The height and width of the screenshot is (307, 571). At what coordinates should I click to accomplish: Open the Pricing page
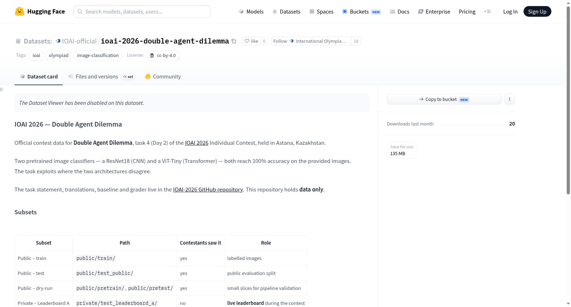pyautogui.click(x=467, y=12)
